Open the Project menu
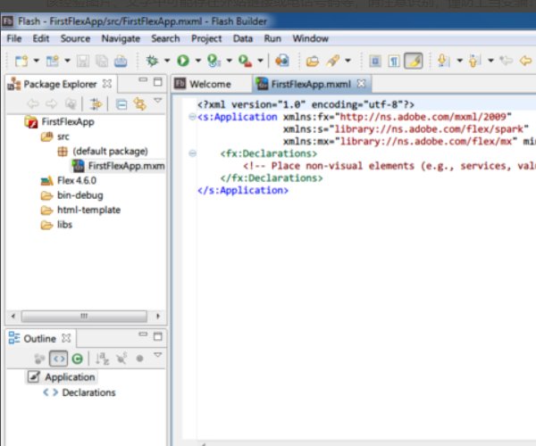This screenshot has height=446, width=536. tap(206, 38)
